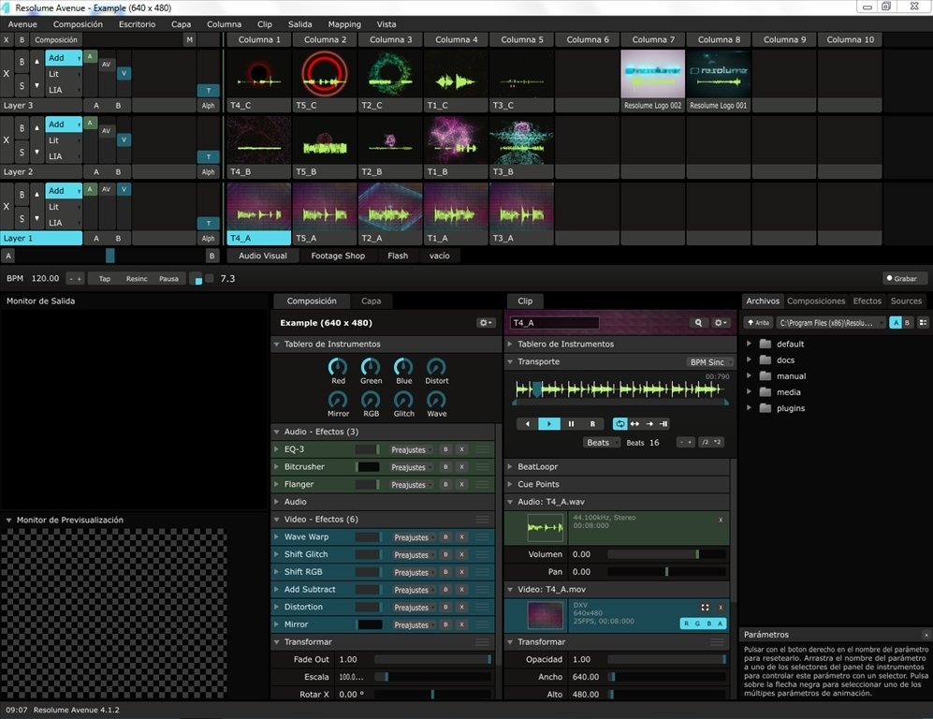Expand the Distortion effect parameters
The image size is (933, 719).
point(276,607)
